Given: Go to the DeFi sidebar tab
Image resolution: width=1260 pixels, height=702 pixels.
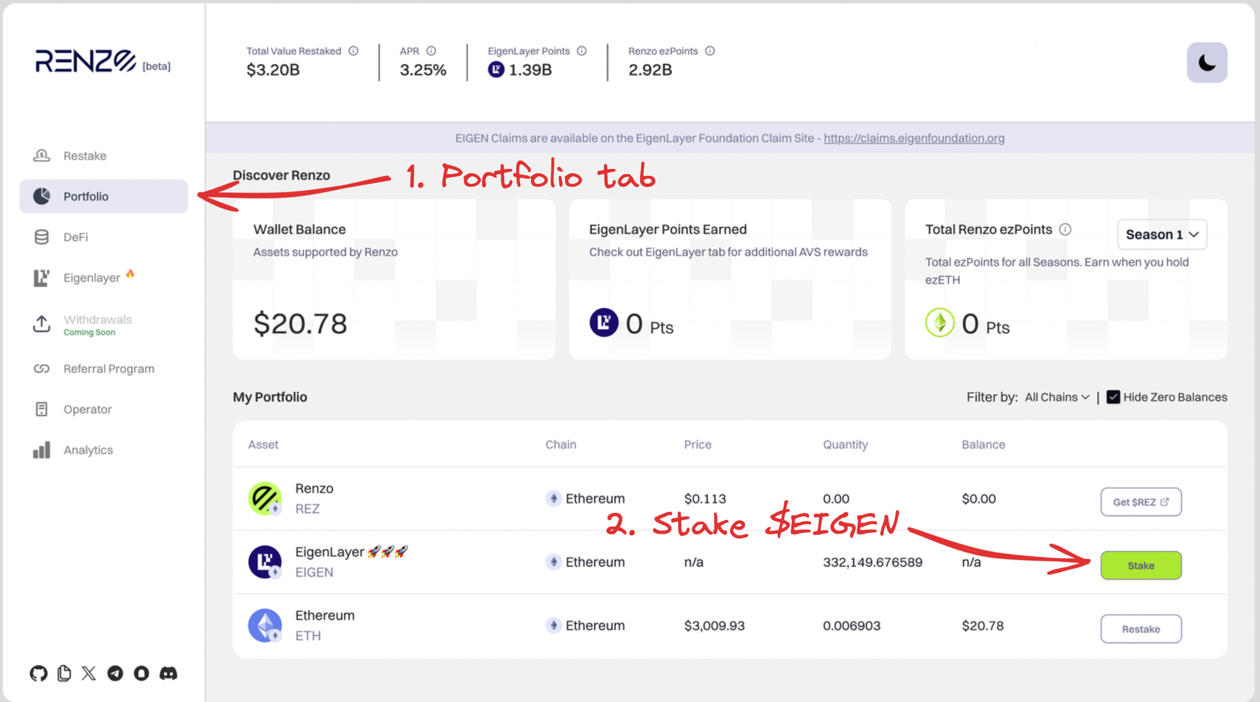Looking at the screenshot, I should tap(76, 237).
